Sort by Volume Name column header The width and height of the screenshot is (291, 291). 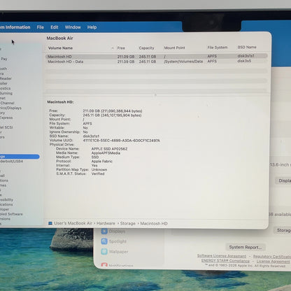(60, 48)
